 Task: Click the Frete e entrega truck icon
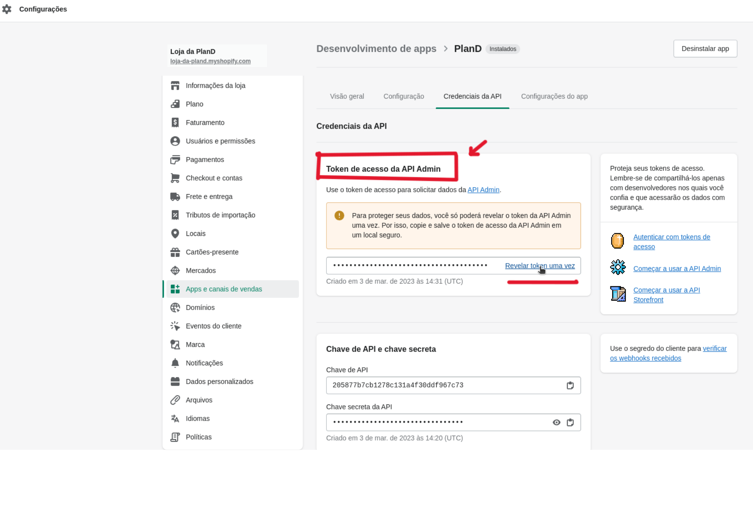tap(175, 196)
